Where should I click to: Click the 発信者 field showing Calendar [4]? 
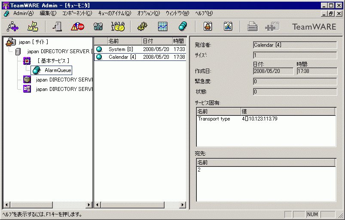tap(295, 45)
